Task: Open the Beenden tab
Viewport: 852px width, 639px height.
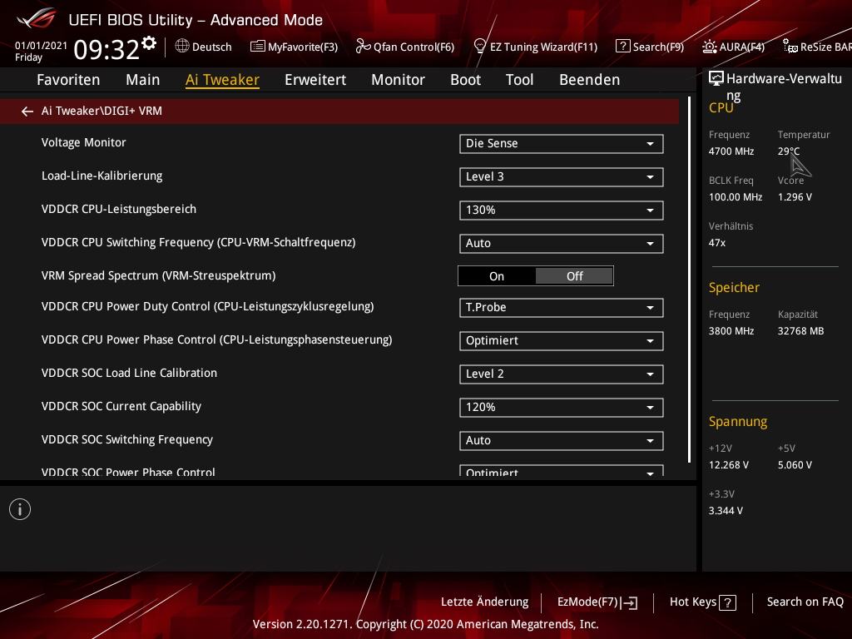Action: click(590, 80)
